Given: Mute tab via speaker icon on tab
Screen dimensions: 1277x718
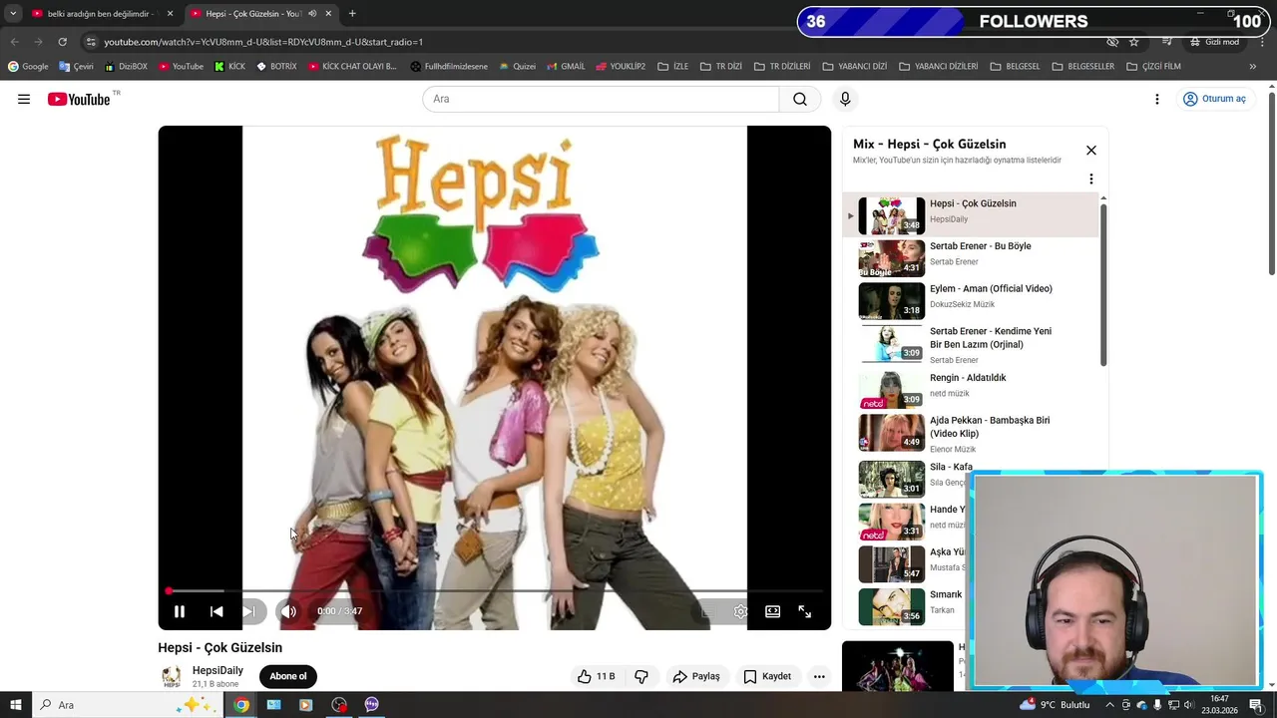Looking at the screenshot, I should click(x=312, y=14).
